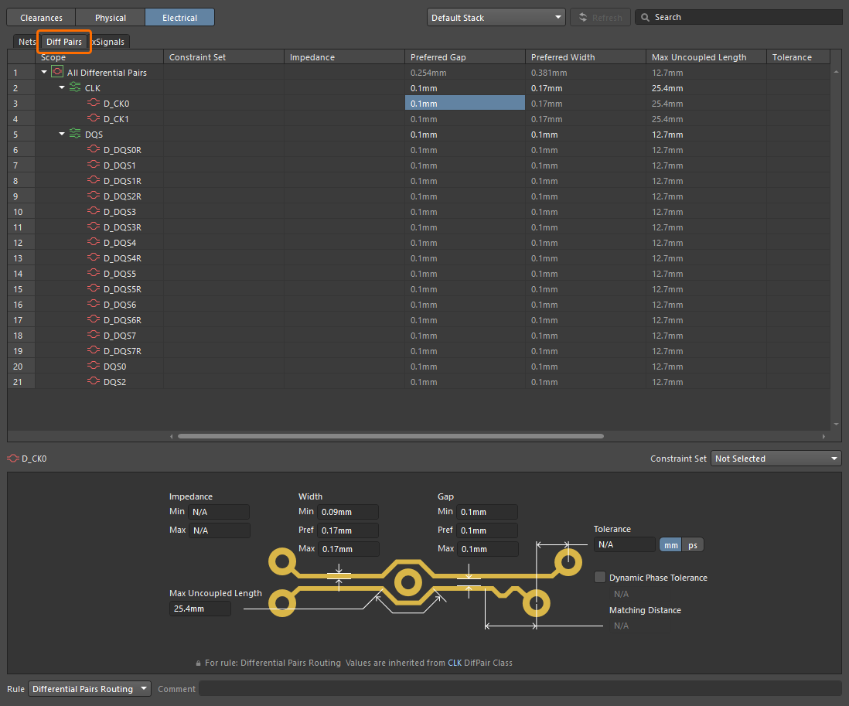This screenshot has height=706, width=849.
Task: Click the DQS2 differential pair icon
Action: [x=94, y=382]
